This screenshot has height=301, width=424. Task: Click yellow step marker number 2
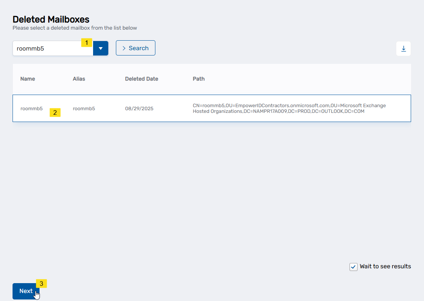pyautogui.click(x=55, y=112)
